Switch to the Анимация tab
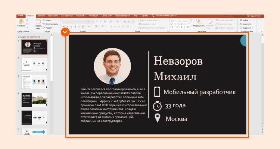 click(x=94, y=16)
